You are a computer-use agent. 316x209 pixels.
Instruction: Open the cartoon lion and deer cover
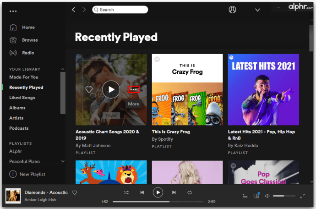(x=111, y=172)
